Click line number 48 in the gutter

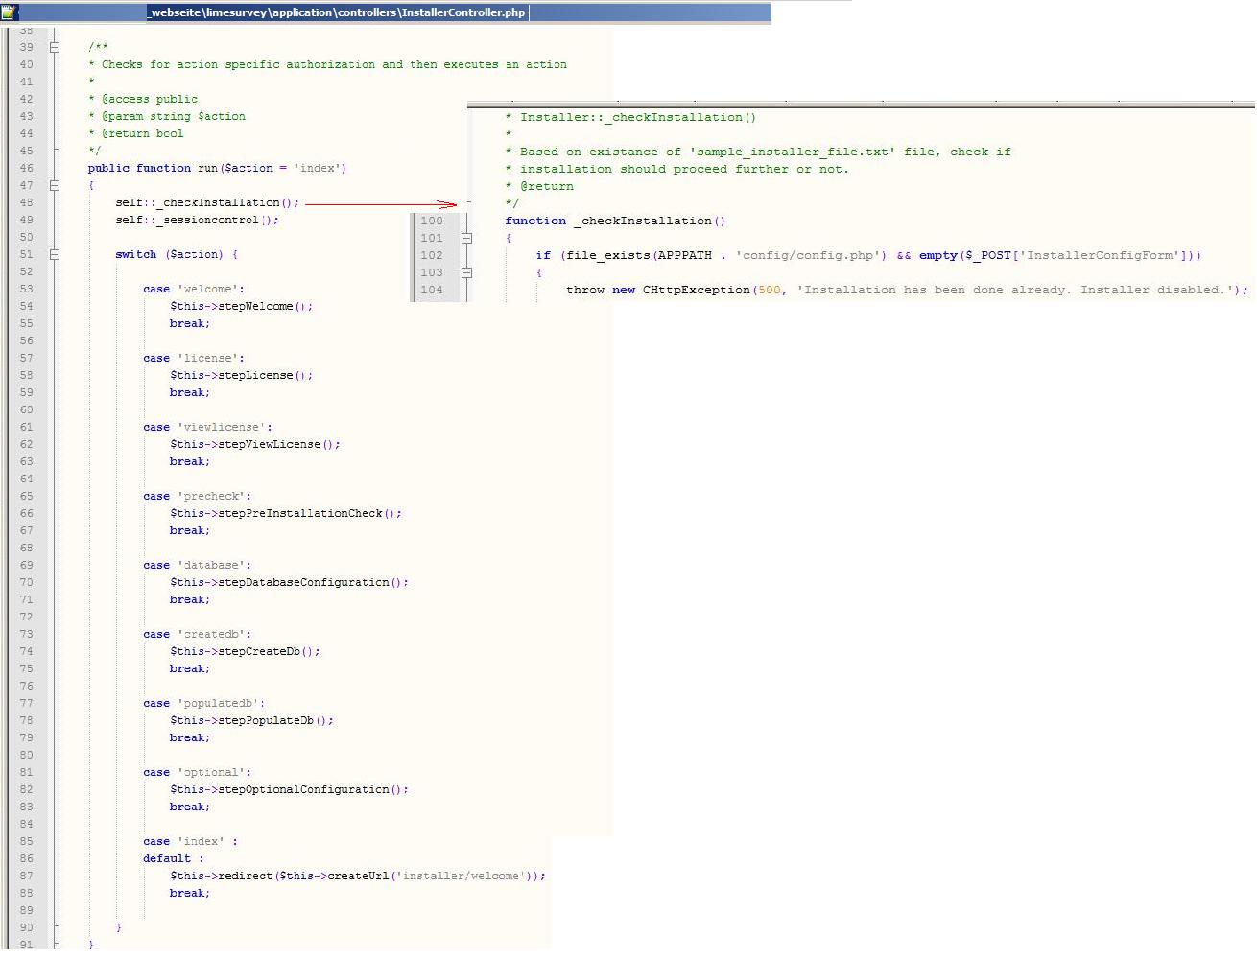click(26, 202)
